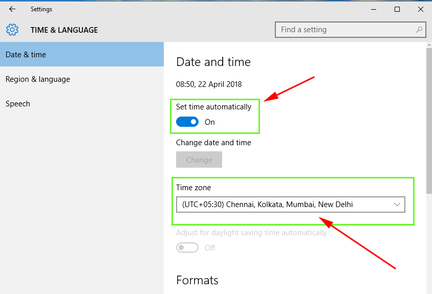Click the back arrow icon
This screenshot has width=432, height=294.
click(12, 9)
